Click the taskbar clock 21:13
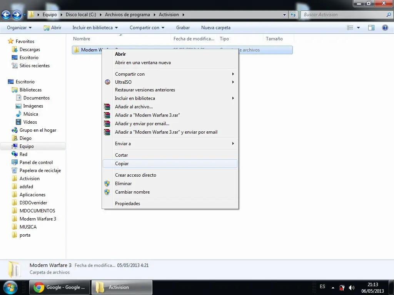The height and width of the screenshot is (295, 394). [372, 285]
